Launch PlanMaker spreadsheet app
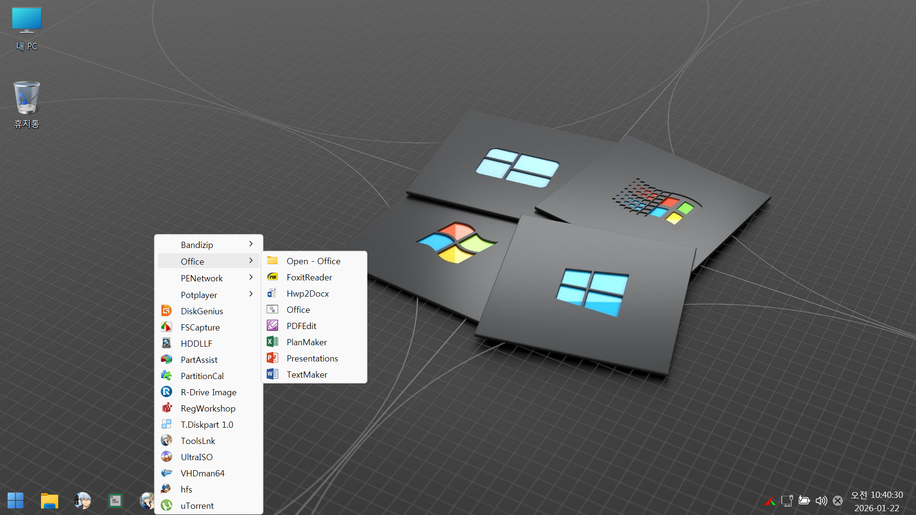Image resolution: width=916 pixels, height=515 pixels. (306, 342)
